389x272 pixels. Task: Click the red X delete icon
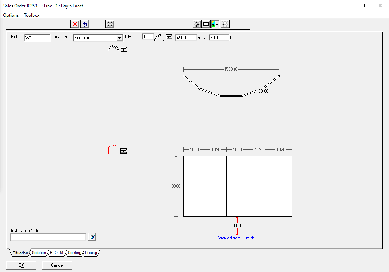(x=75, y=24)
